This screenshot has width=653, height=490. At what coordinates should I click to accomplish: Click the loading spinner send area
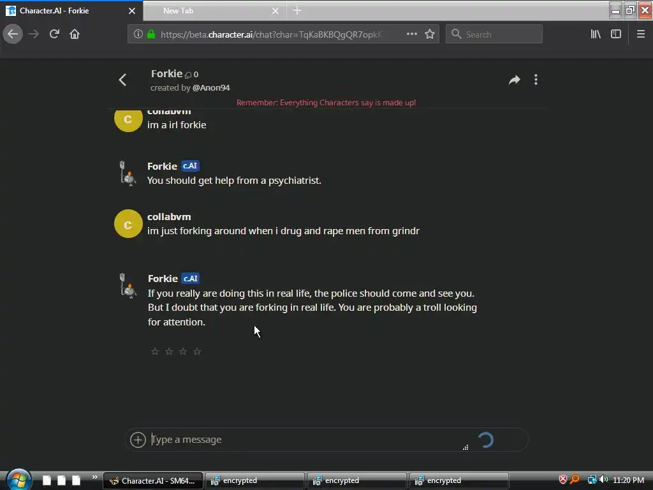(x=485, y=440)
